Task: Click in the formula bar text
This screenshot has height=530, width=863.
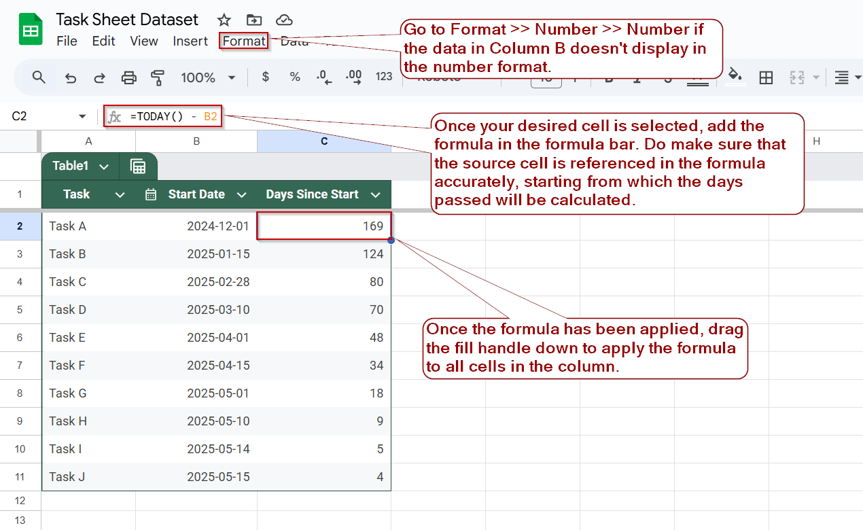Action: [x=173, y=117]
